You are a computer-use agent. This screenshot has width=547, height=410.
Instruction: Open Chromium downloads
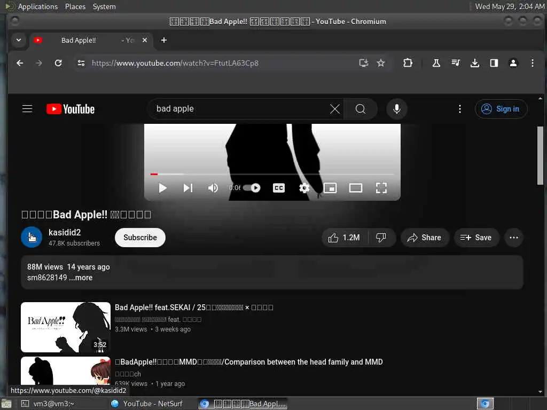point(475,63)
